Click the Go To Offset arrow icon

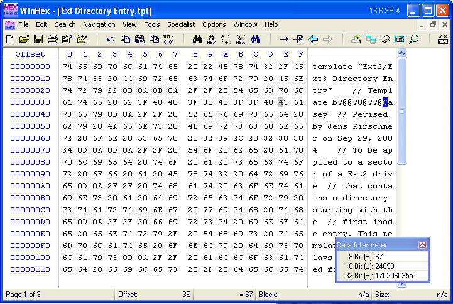pyautogui.click(x=284, y=39)
